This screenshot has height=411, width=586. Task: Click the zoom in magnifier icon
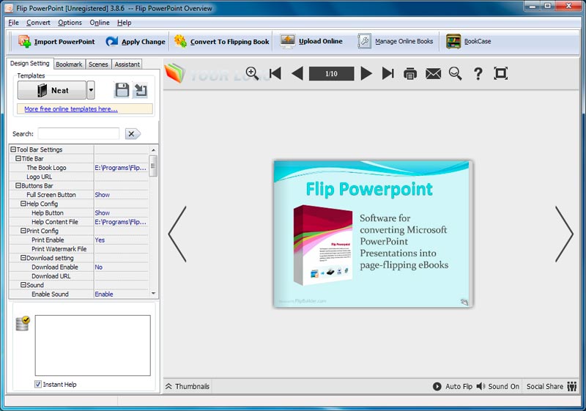tap(252, 73)
